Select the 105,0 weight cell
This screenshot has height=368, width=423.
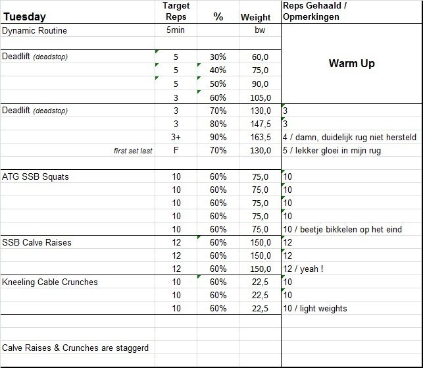(x=259, y=97)
